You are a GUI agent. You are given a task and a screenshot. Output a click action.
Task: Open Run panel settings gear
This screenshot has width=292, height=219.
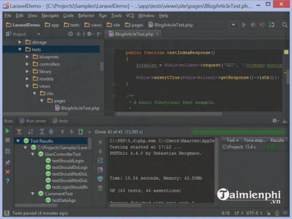coord(275,121)
